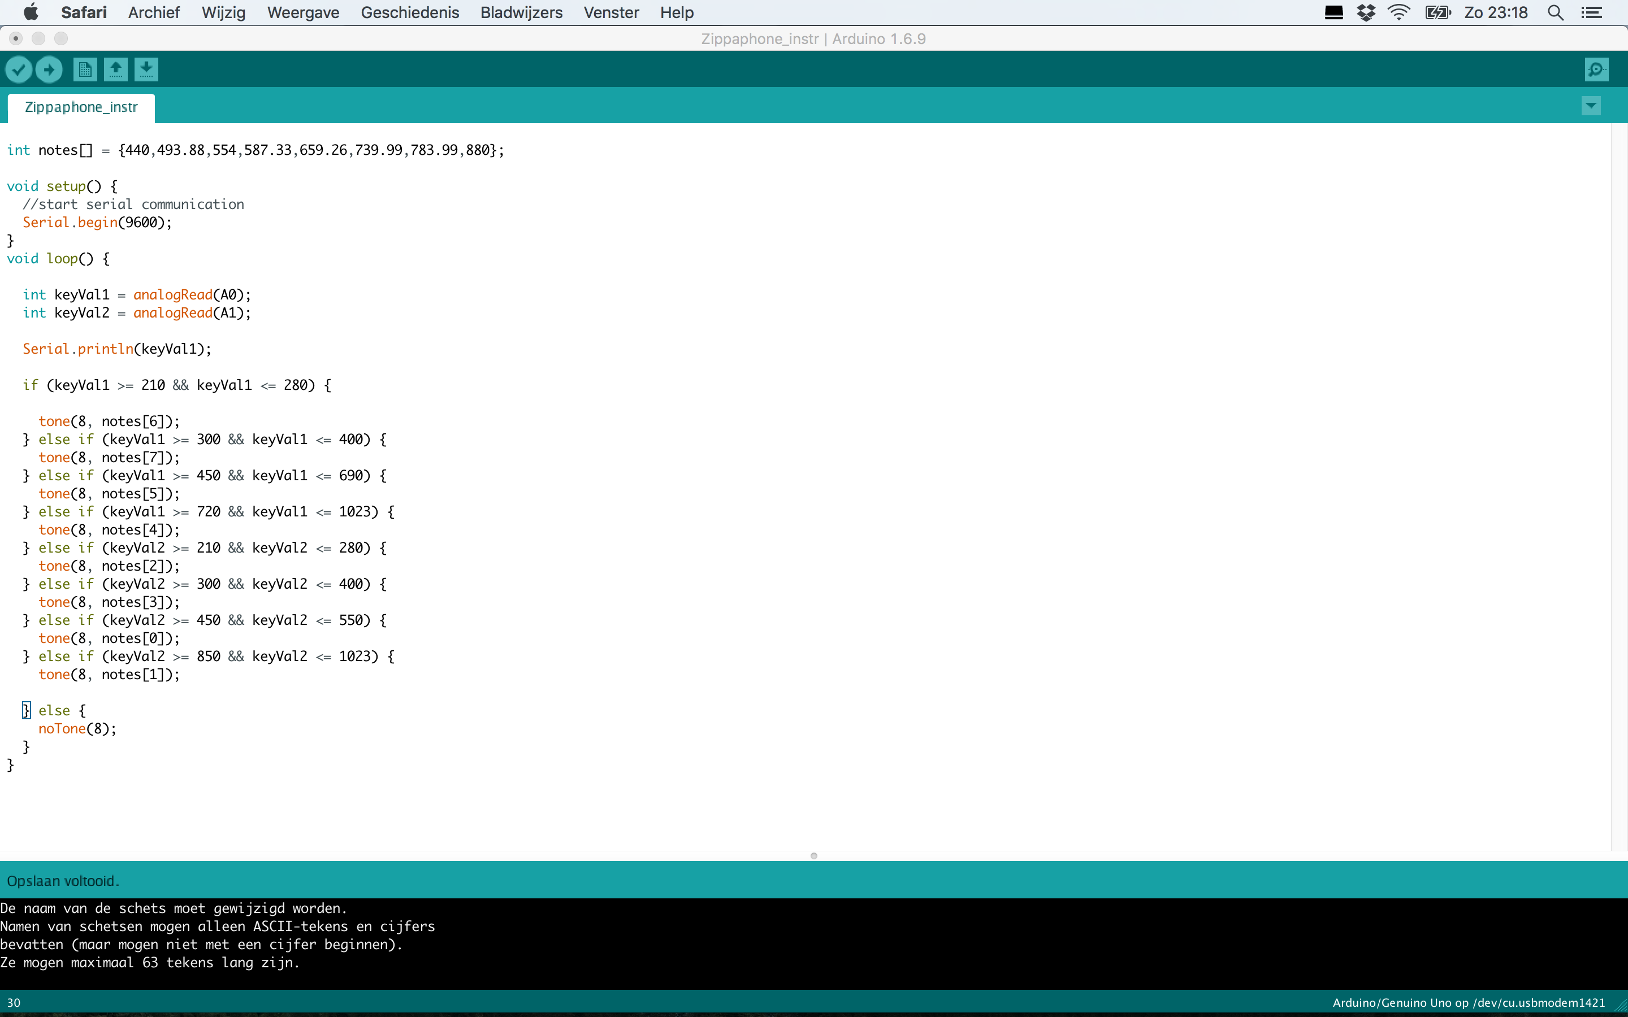Open Spotlight search in the menu bar
This screenshot has height=1017, width=1628.
point(1555,13)
